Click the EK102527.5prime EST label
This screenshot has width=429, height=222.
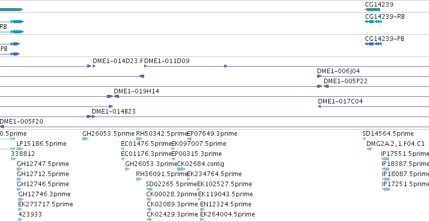pyautogui.click(x=225, y=184)
